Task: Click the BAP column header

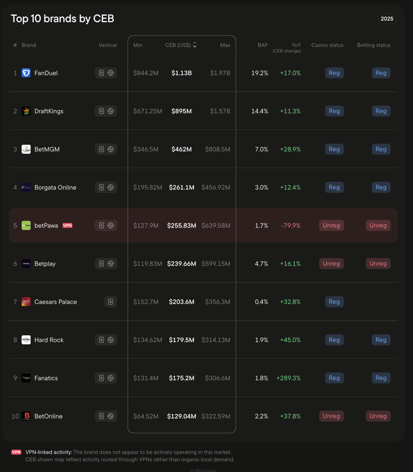Action: pos(263,45)
